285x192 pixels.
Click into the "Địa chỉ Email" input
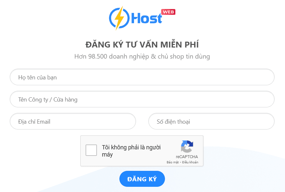click(73, 121)
